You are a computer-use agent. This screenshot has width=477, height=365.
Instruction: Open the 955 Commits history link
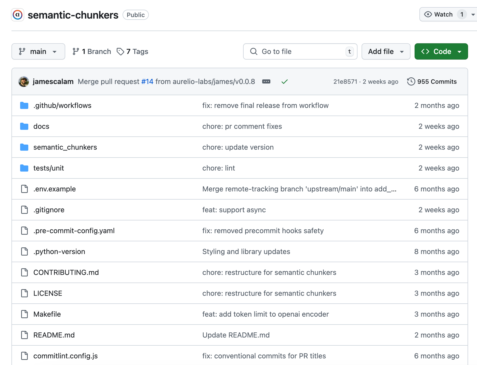tap(432, 81)
